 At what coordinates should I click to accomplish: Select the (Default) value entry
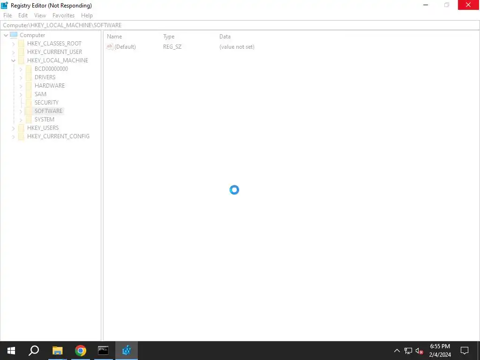point(125,47)
